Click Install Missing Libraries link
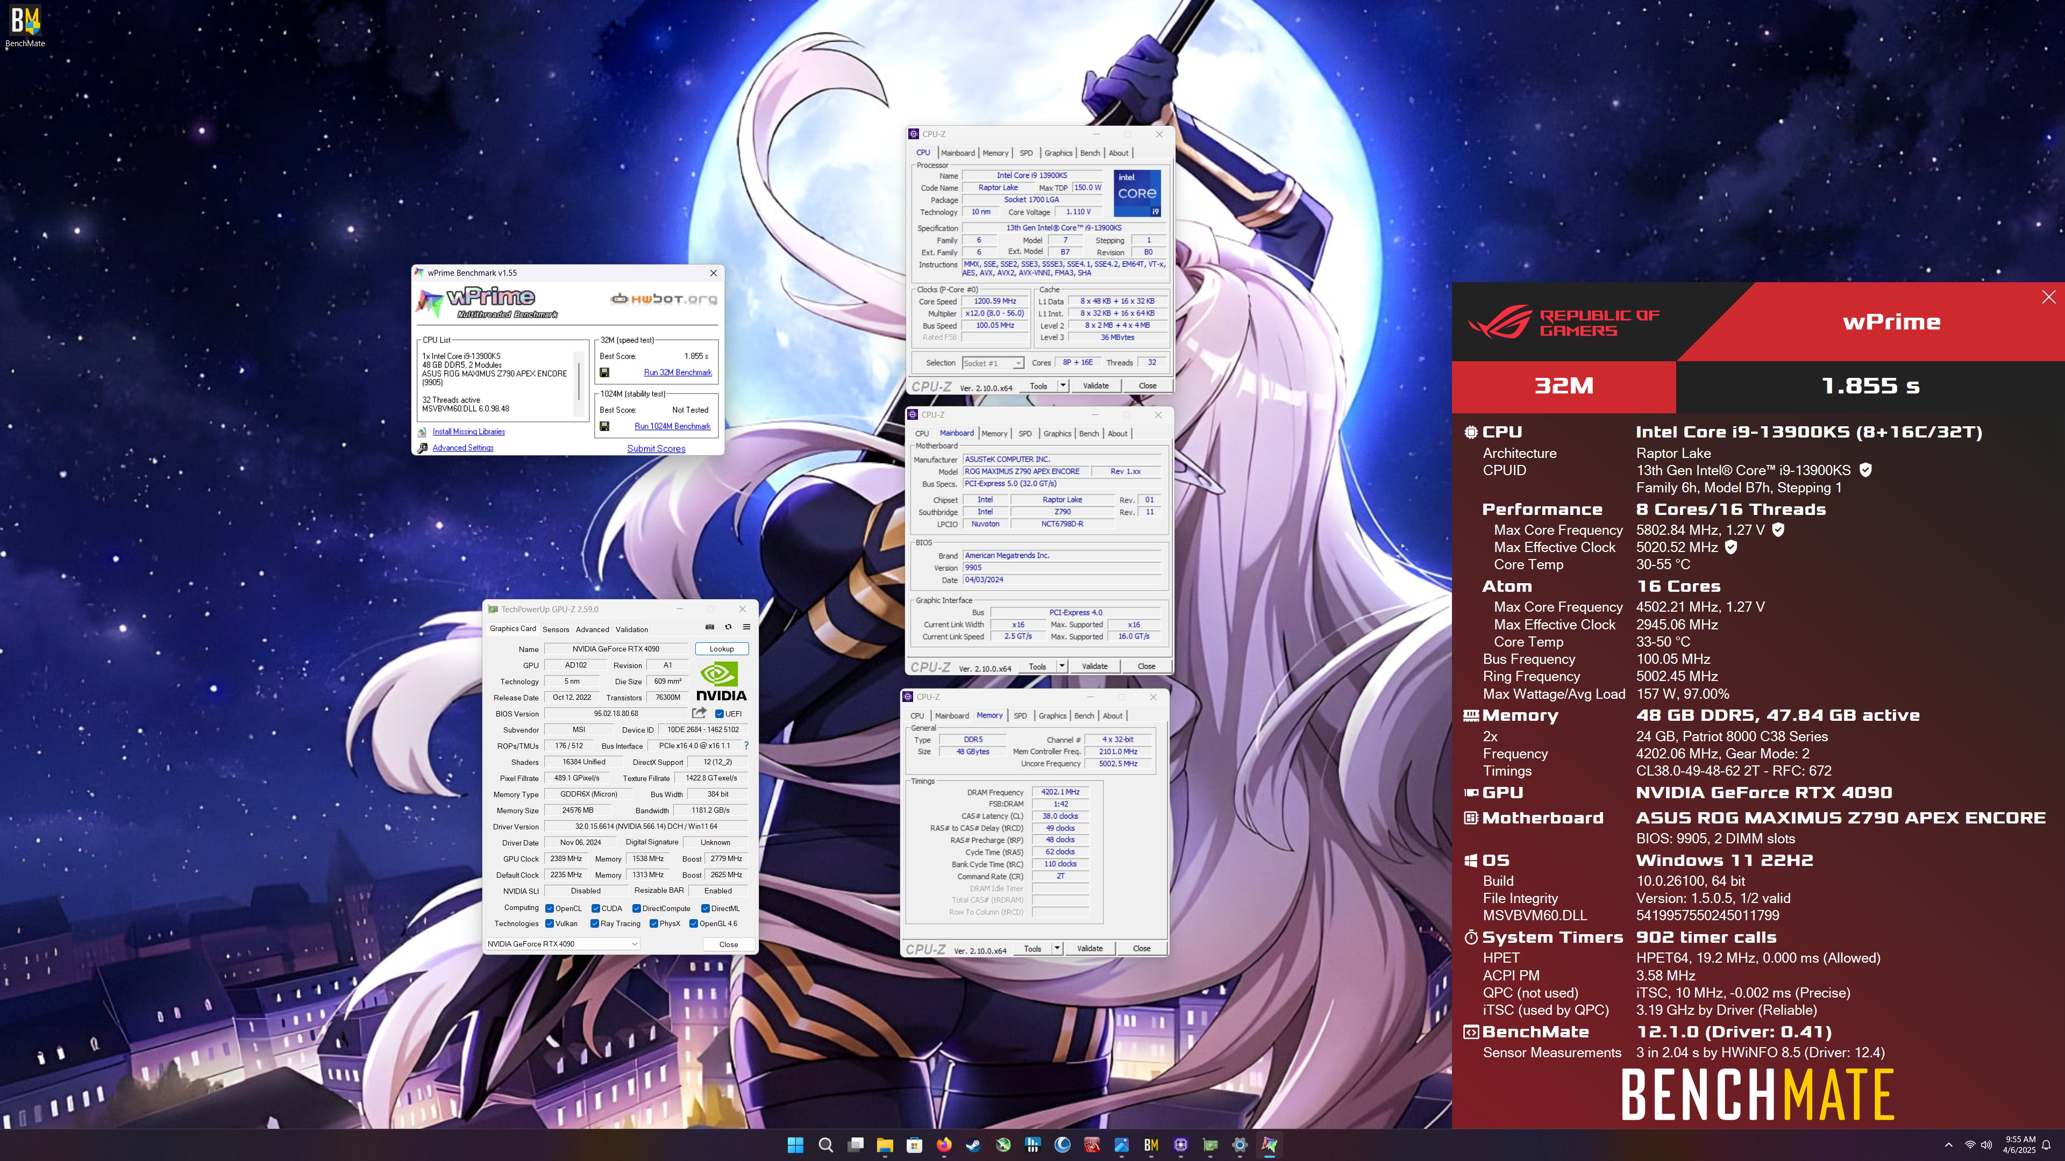The height and width of the screenshot is (1161, 2065). [468, 432]
